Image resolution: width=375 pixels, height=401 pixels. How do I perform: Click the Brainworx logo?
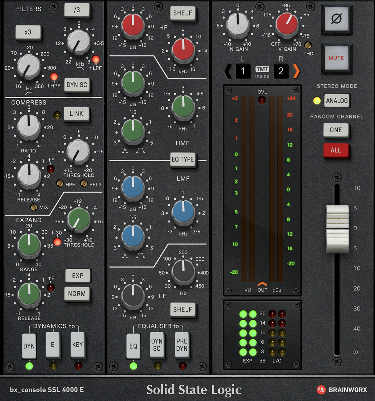pyautogui.click(x=342, y=389)
